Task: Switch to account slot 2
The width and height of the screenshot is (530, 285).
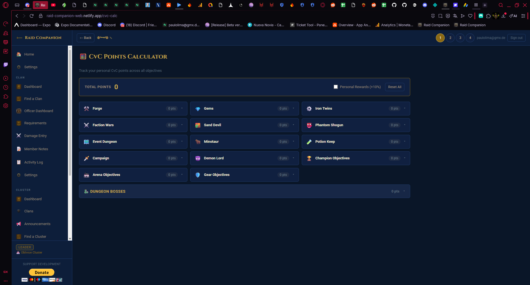Action: (x=450, y=38)
